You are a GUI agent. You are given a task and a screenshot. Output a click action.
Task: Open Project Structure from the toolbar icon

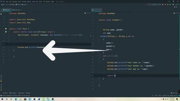click(x=173, y=4)
